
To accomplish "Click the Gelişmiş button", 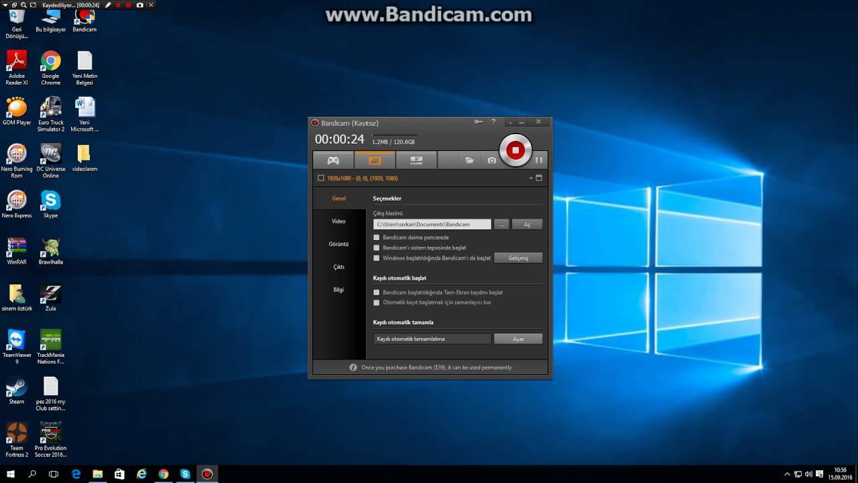I will pos(518,258).
